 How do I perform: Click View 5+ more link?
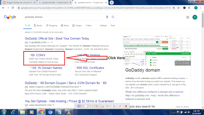coord(182,107)
